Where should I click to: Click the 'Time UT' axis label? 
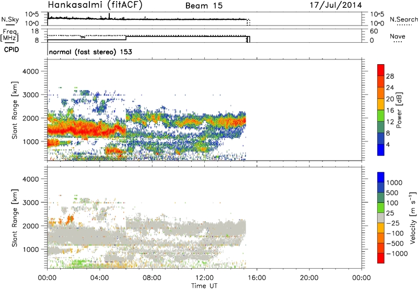(204, 286)
